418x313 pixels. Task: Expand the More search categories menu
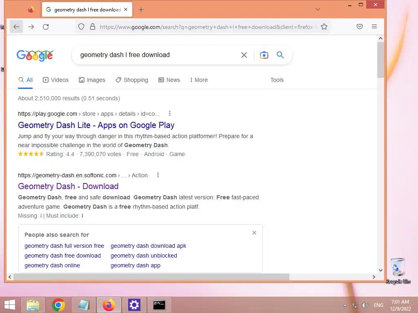coord(199,80)
